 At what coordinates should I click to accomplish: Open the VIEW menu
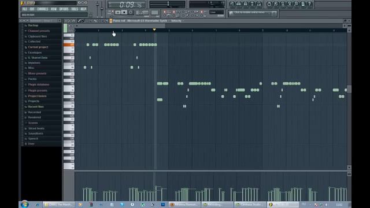(x=54, y=9)
